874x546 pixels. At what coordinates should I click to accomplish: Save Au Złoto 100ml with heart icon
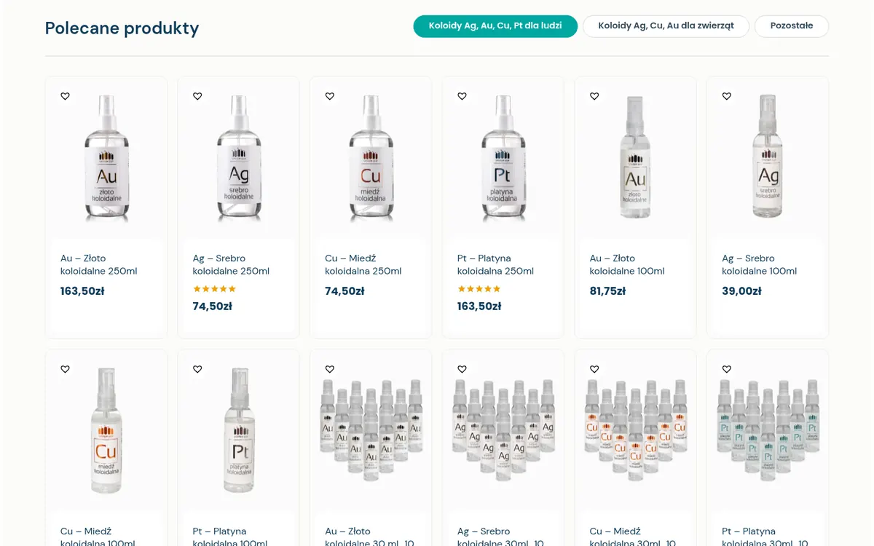click(x=594, y=96)
